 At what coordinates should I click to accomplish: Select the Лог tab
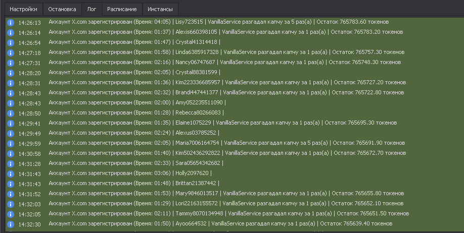pyautogui.click(x=91, y=9)
